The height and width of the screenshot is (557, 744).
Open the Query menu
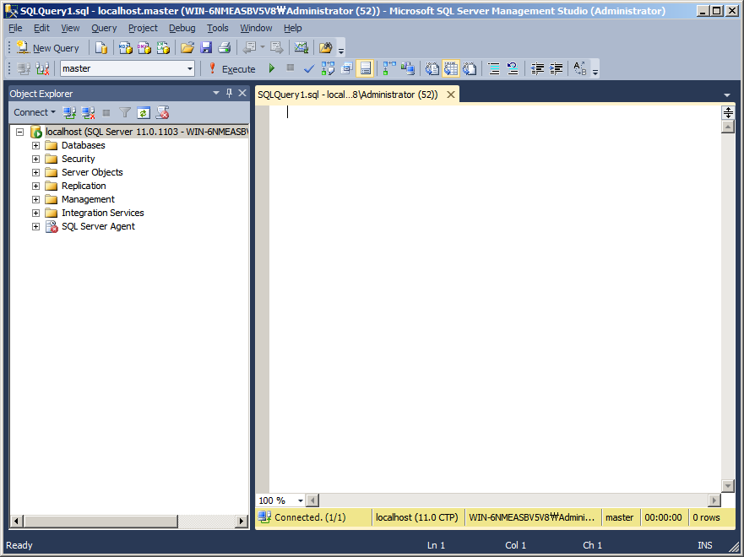pyautogui.click(x=104, y=28)
